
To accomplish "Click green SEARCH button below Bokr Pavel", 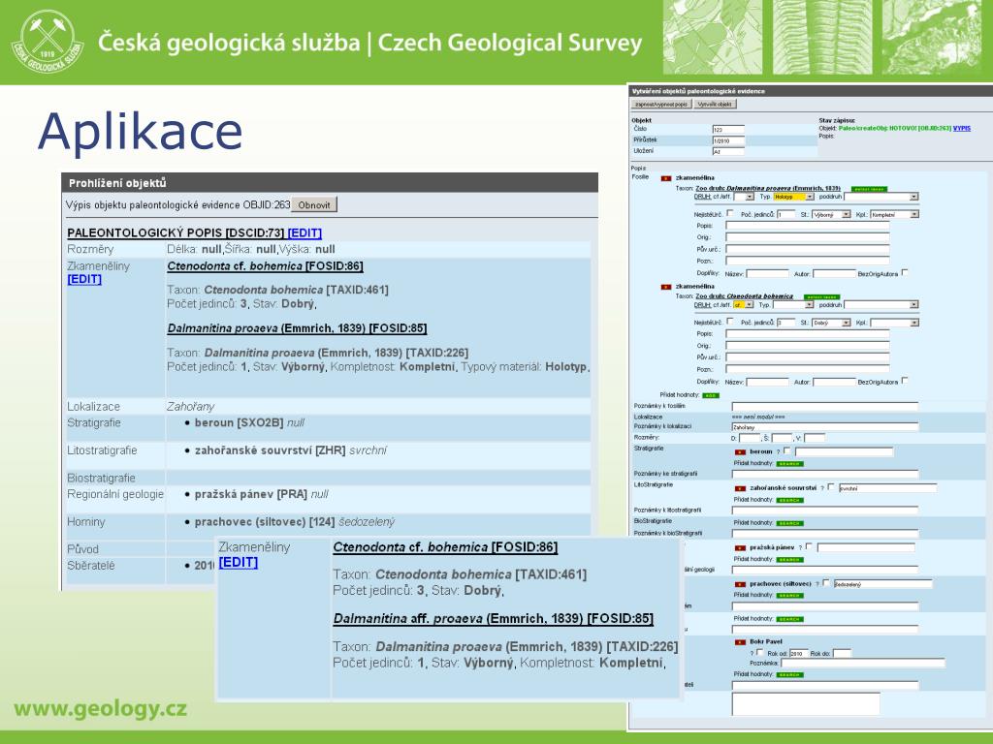I will pos(789,674).
